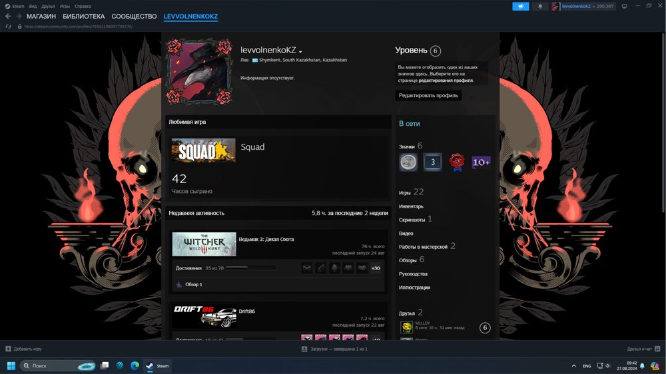Click the Windows search box Поиск

58,365
